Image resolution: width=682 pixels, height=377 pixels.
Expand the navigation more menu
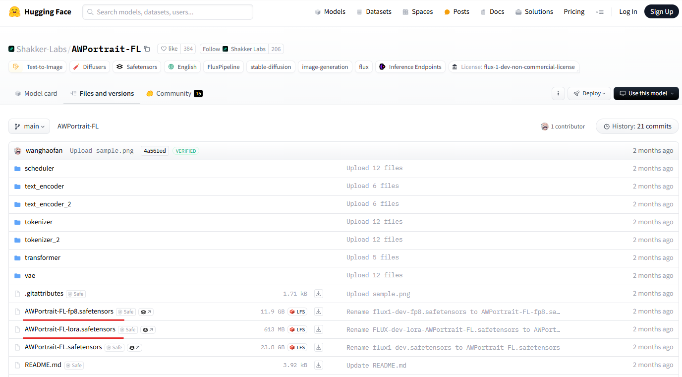click(x=599, y=12)
